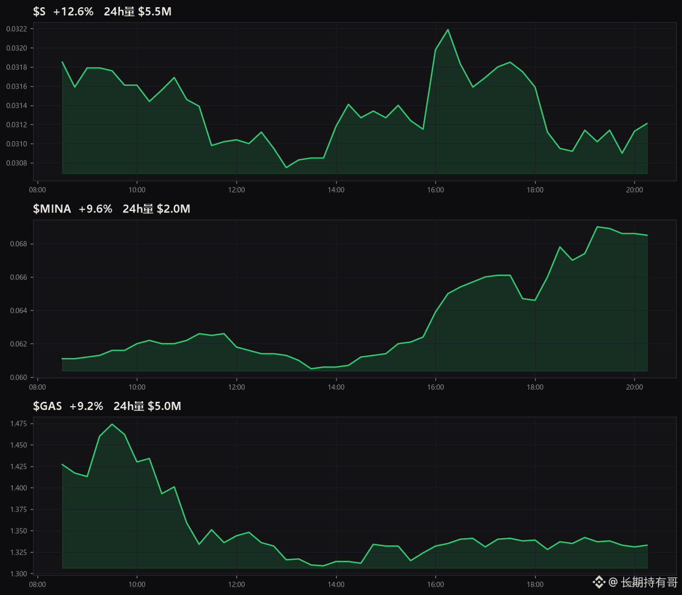The width and height of the screenshot is (682, 595).
Task: Click the $MINA ticker title
Action: [x=52, y=209]
